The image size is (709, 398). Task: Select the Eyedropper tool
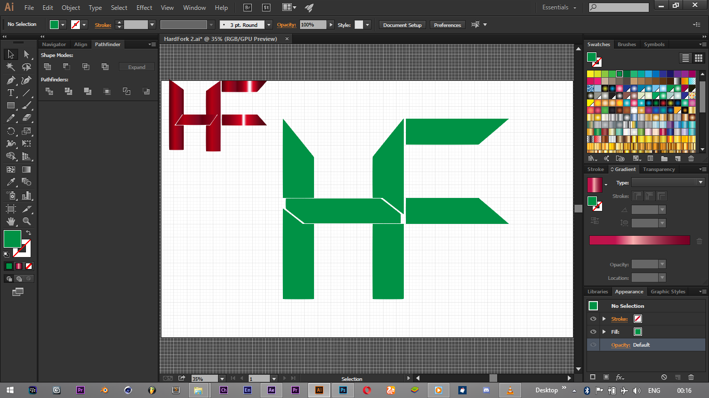(x=10, y=182)
